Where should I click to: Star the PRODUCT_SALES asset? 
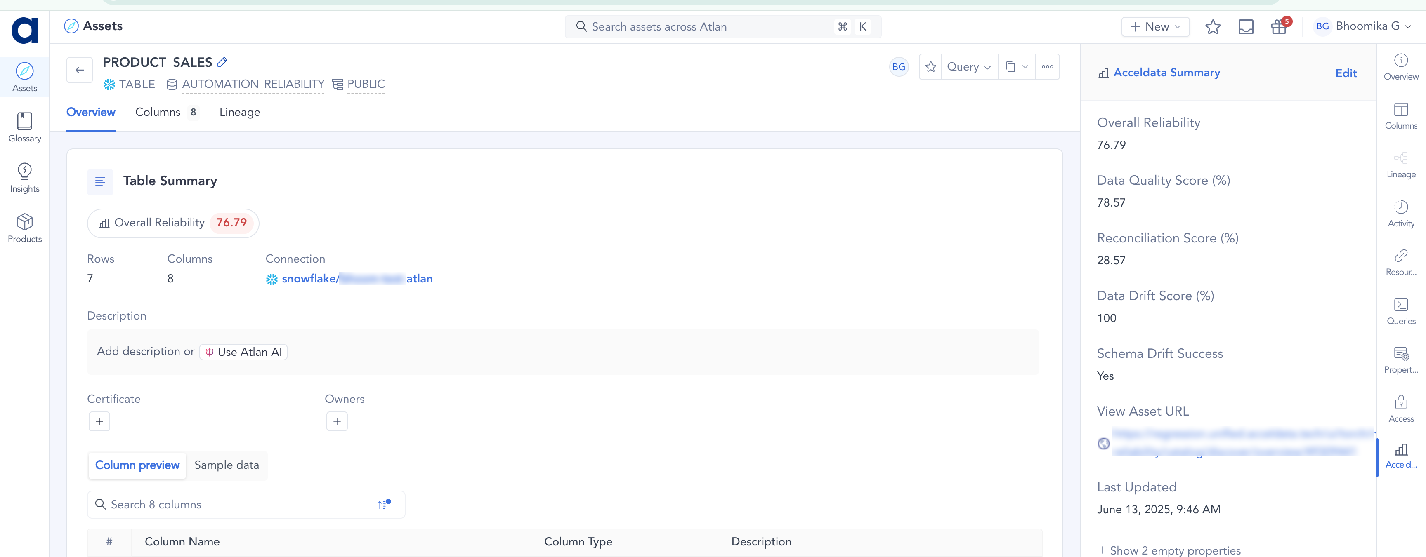point(930,67)
